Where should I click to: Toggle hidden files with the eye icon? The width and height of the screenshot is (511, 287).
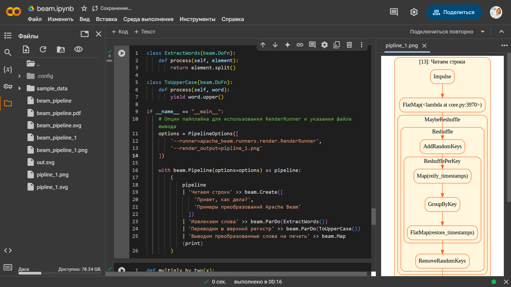tap(79, 49)
